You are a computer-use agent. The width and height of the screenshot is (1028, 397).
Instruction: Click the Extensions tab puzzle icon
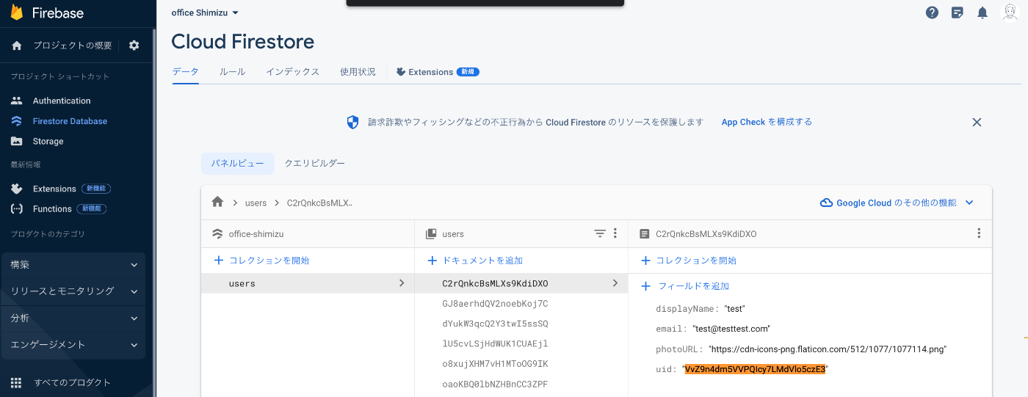point(400,72)
